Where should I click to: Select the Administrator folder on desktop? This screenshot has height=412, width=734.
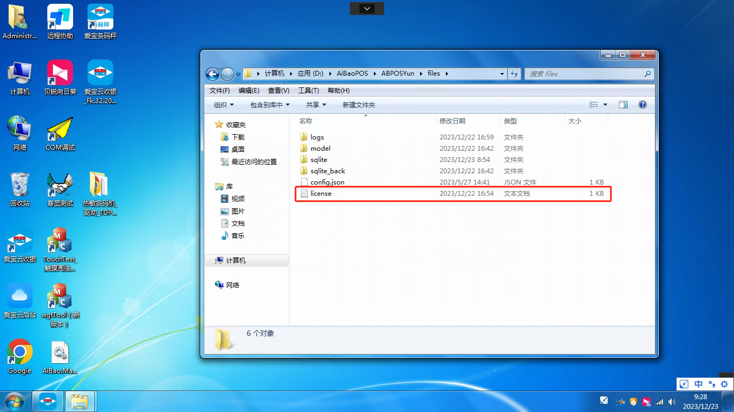click(20, 21)
